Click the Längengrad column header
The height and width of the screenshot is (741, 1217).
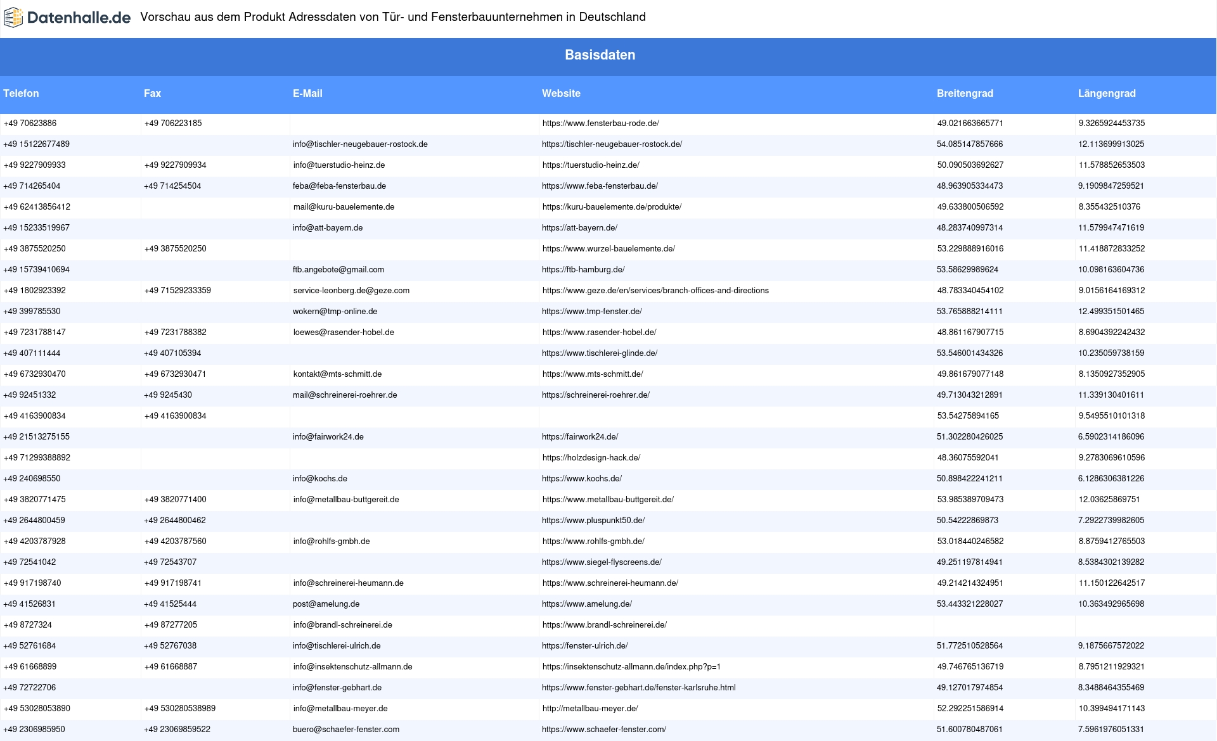[x=1107, y=94]
